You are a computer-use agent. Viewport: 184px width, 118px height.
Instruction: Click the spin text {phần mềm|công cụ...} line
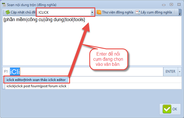coord(44,20)
